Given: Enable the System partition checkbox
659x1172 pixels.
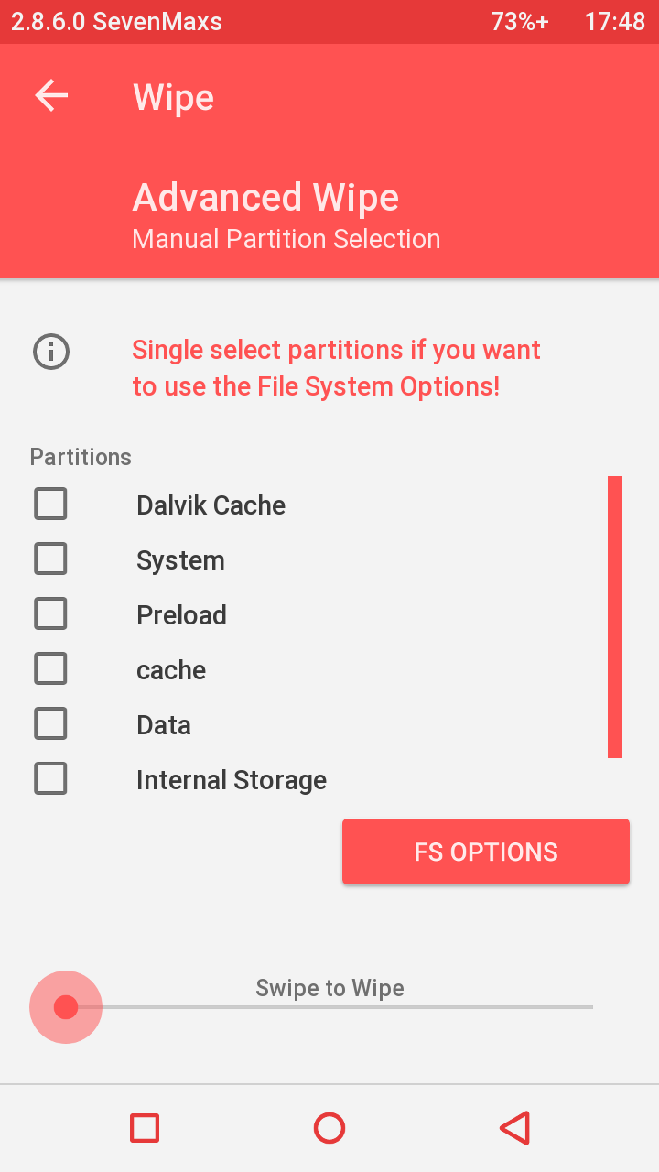Looking at the screenshot, I should point(50,559).
